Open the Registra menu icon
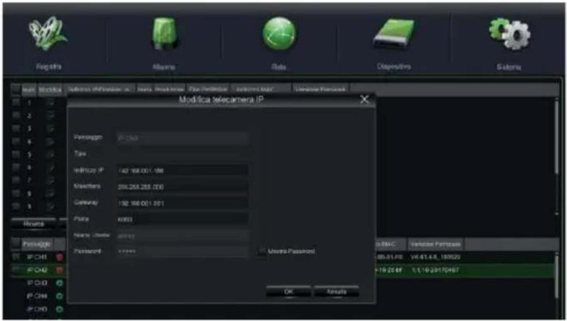The image size is (567, 321). point(49,35)
